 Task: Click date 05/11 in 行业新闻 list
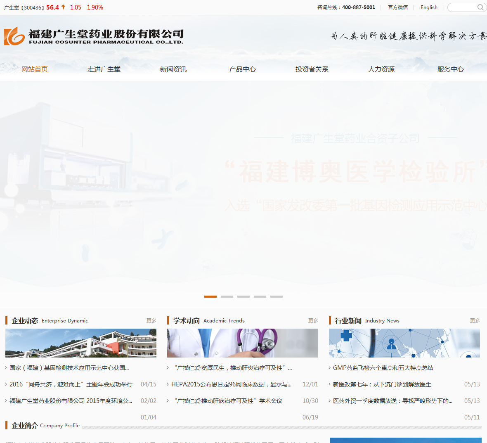pyautogui.click(x=472, y=417)
